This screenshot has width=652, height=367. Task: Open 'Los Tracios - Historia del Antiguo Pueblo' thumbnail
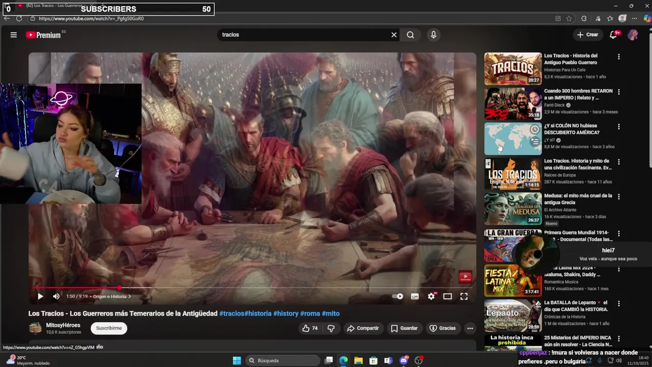coord(513,69)
